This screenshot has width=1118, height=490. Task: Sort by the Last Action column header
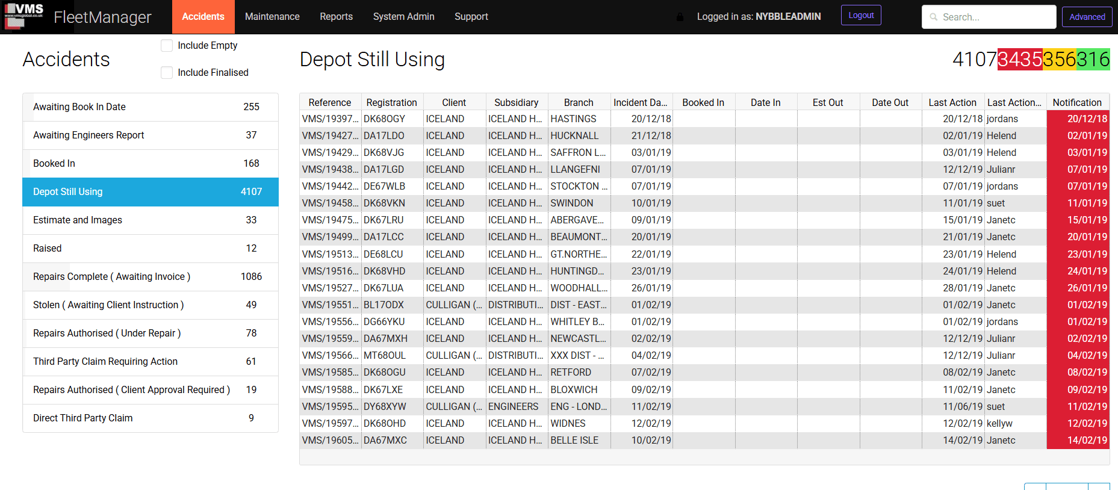(952, 102)
